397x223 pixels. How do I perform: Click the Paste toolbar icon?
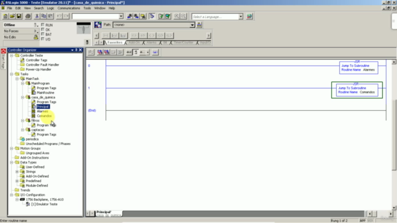50,16
